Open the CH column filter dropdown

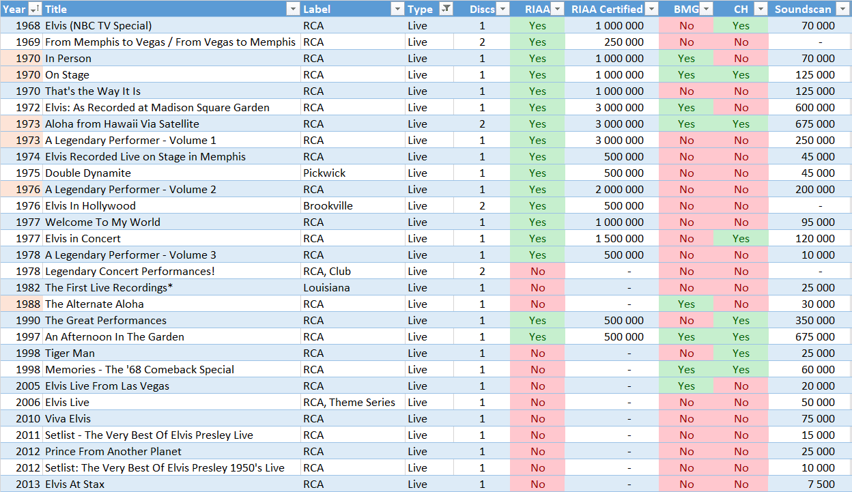[761, 9]
